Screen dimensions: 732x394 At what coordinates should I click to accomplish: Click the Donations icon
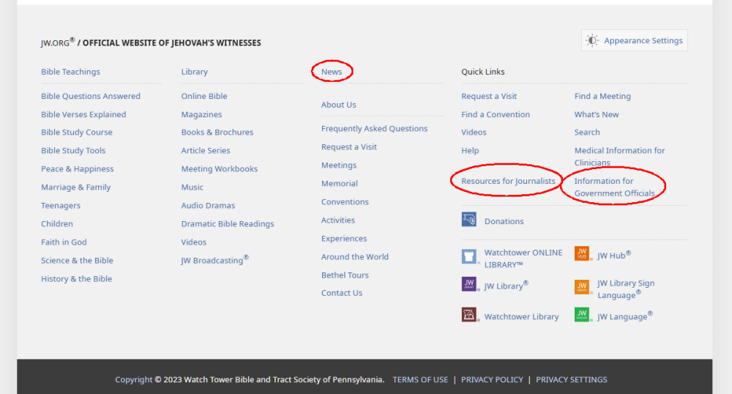(x=469, y=220)
